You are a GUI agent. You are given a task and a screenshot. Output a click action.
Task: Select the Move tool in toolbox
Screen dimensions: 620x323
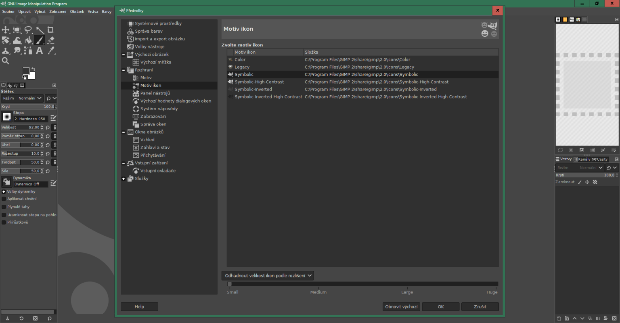pyautogui.click(x=6, y=30)
